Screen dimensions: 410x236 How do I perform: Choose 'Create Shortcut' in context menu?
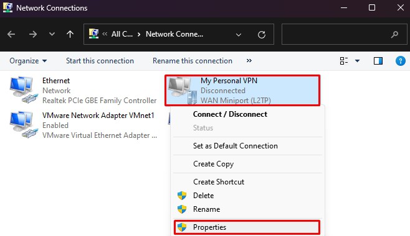pyautogui.click(x=247, y=182)
